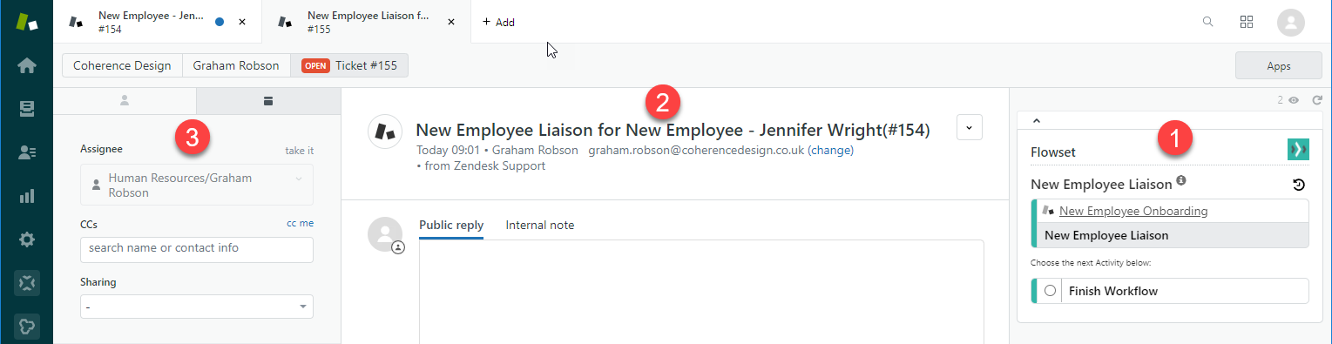1332x344 pixels.
Task: Click the take it link
Action: click(x=300, y=151)
